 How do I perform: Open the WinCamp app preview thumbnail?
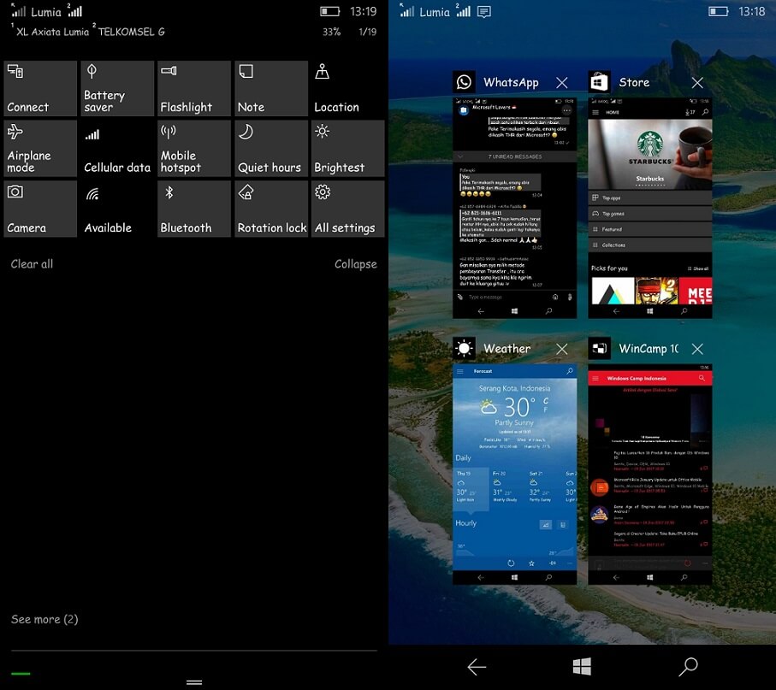pyautogui.click(x=649, y=475)
